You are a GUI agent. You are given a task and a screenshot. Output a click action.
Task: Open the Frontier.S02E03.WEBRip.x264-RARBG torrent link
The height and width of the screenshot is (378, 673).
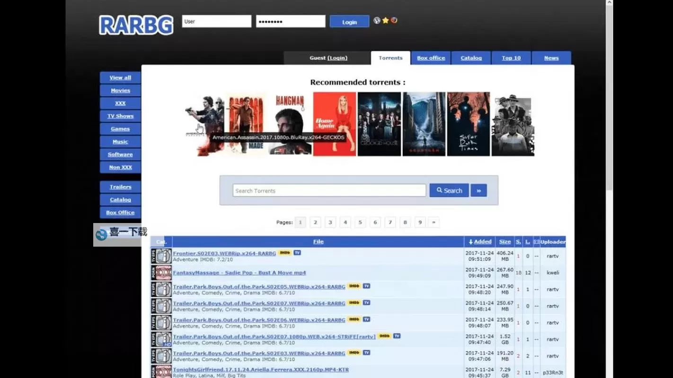point(224,253)
